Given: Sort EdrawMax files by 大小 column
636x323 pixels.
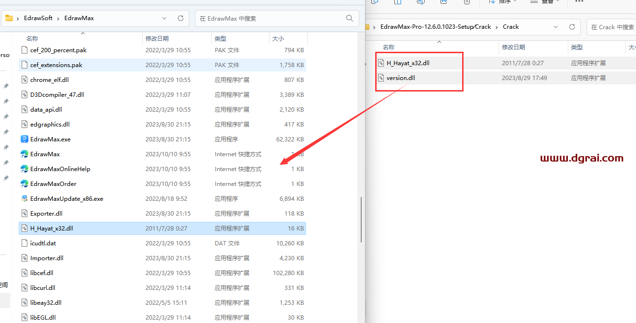Looking at the screenshot, I should pos(278,38).
